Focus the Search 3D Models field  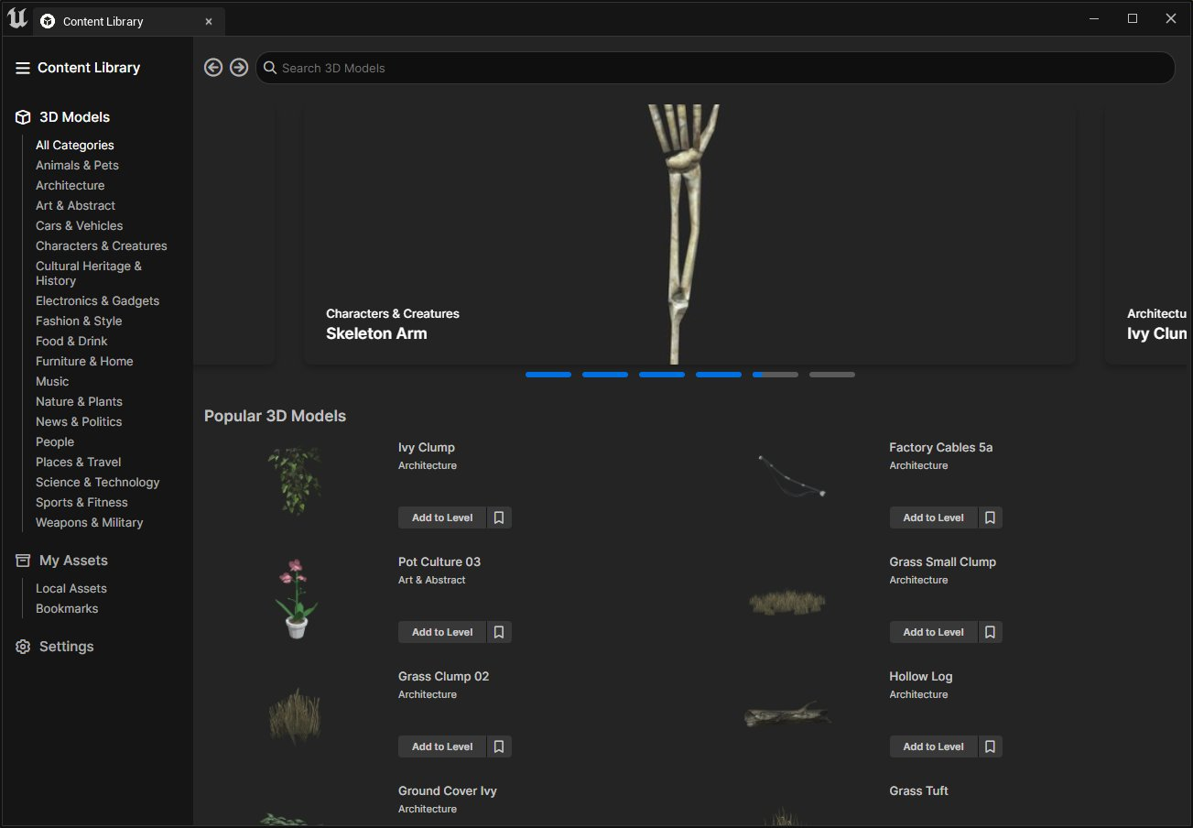pos(715,68)
